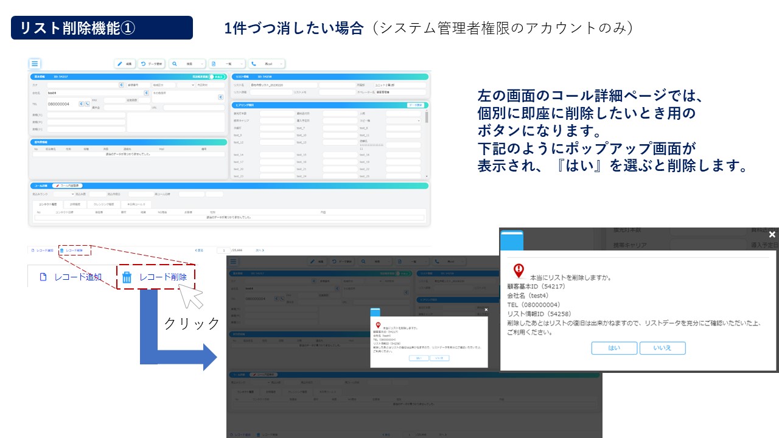Click リスト情報ID（54258）text in enlarged dialog
The width and height of the screenshot is (779, 438).
(x=539, y=314)
